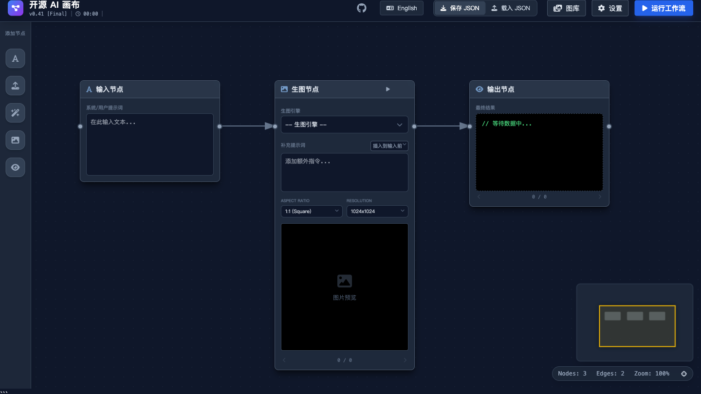This screenshot has height=394, width=701.
Task: Click the output port of 输入节点
Action: pyautogui.click(x=220, y=126)
